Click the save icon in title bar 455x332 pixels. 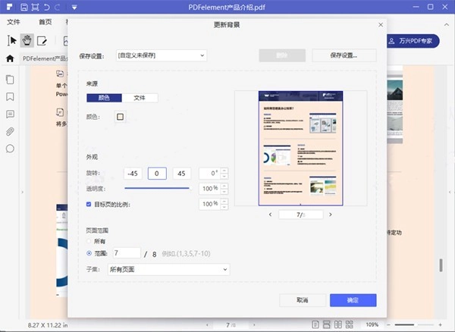[x=25, y=7]
